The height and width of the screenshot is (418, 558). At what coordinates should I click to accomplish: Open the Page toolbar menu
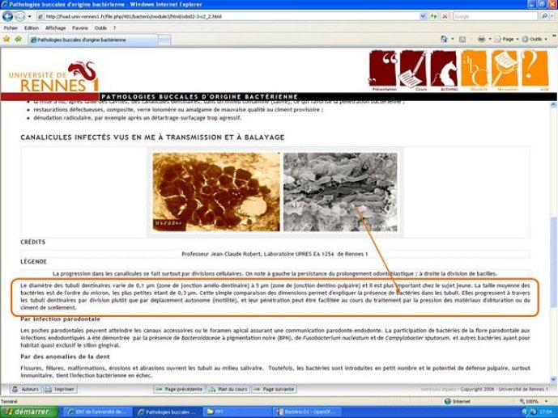(506, 39)
